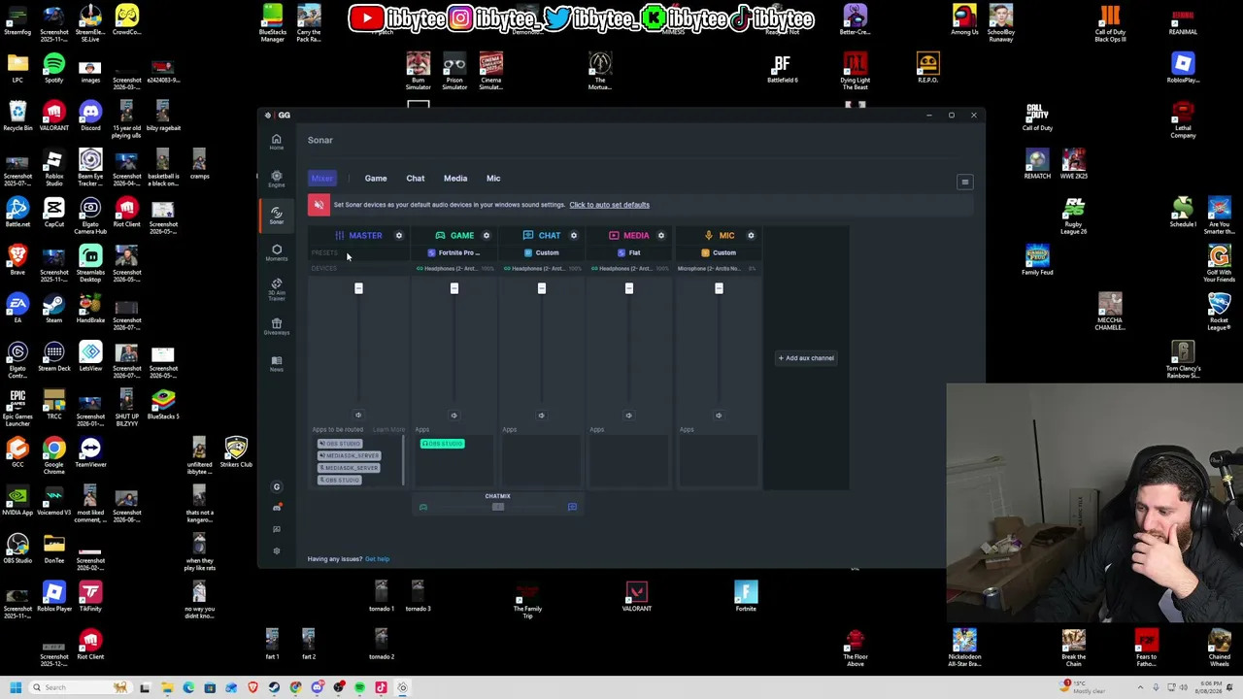The image size is (1243, 699).
Task: Open OBS Studio desktop shortcut
Action: pyautogui.click(x=17, y=548)
